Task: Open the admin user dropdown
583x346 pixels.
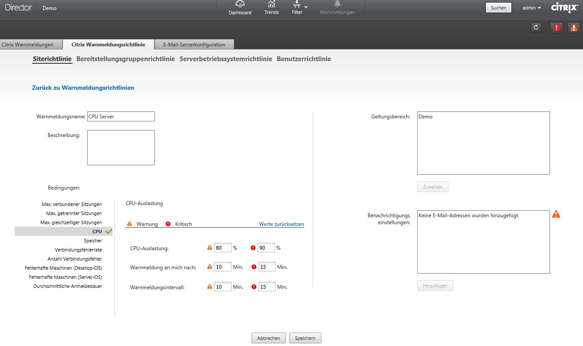Action: (531, 8)
